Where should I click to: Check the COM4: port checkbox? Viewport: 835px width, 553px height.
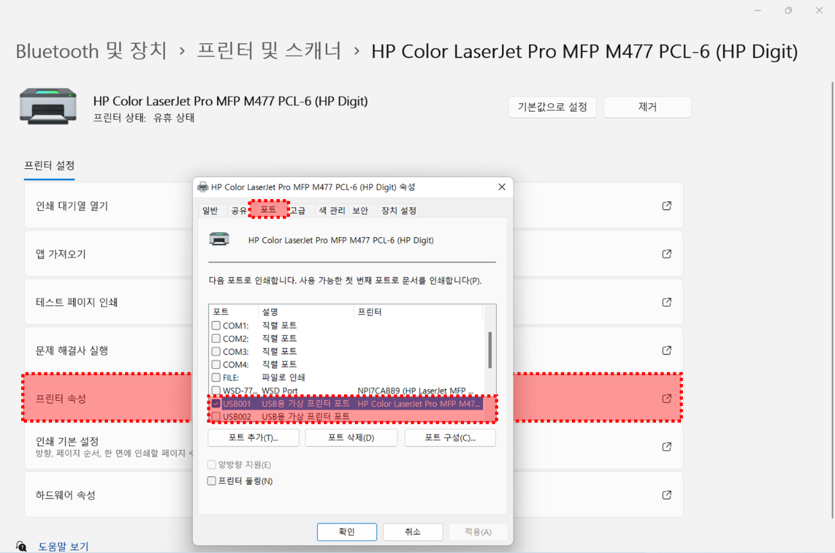pyautogui.click(x=216, y=364)
